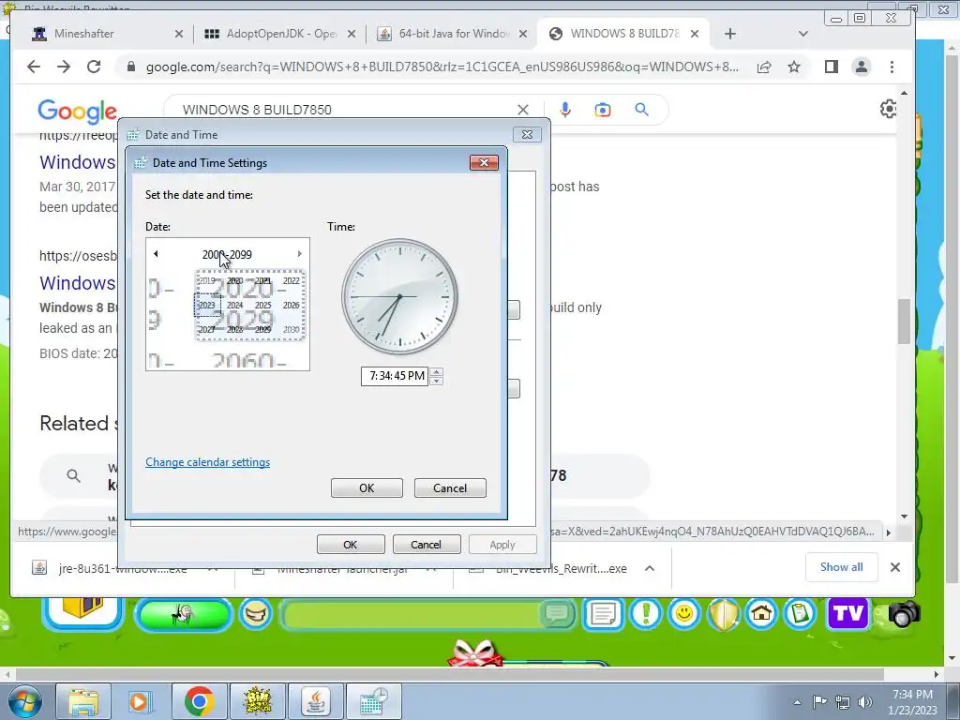Close the Chrome downloads bar
960x720 pixels.
click(895, 567)
